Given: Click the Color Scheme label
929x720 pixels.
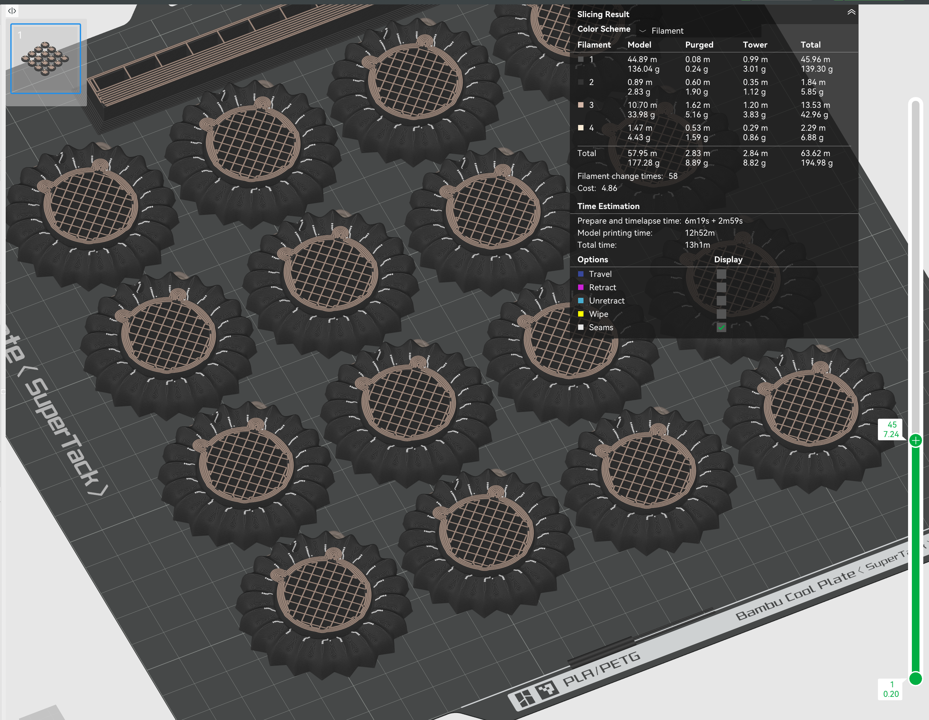Looking at the screenshot, I should pyautogui.click(x=603, y=29).
